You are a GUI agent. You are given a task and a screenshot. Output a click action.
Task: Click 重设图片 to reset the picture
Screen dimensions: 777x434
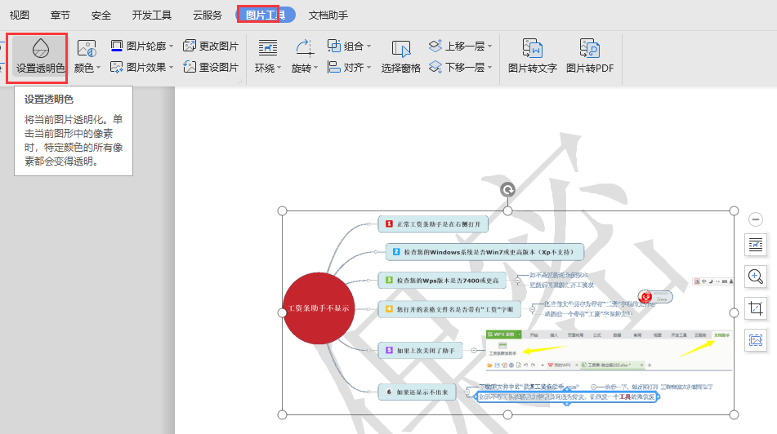211,67
